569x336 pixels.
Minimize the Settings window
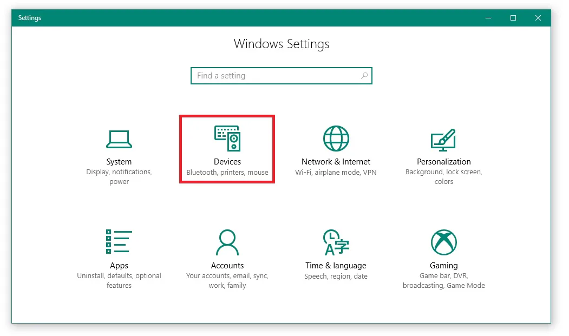tap(488, 18)
